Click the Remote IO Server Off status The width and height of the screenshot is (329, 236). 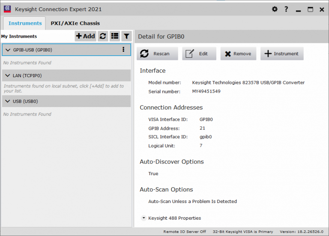click(x=185, y=232)
